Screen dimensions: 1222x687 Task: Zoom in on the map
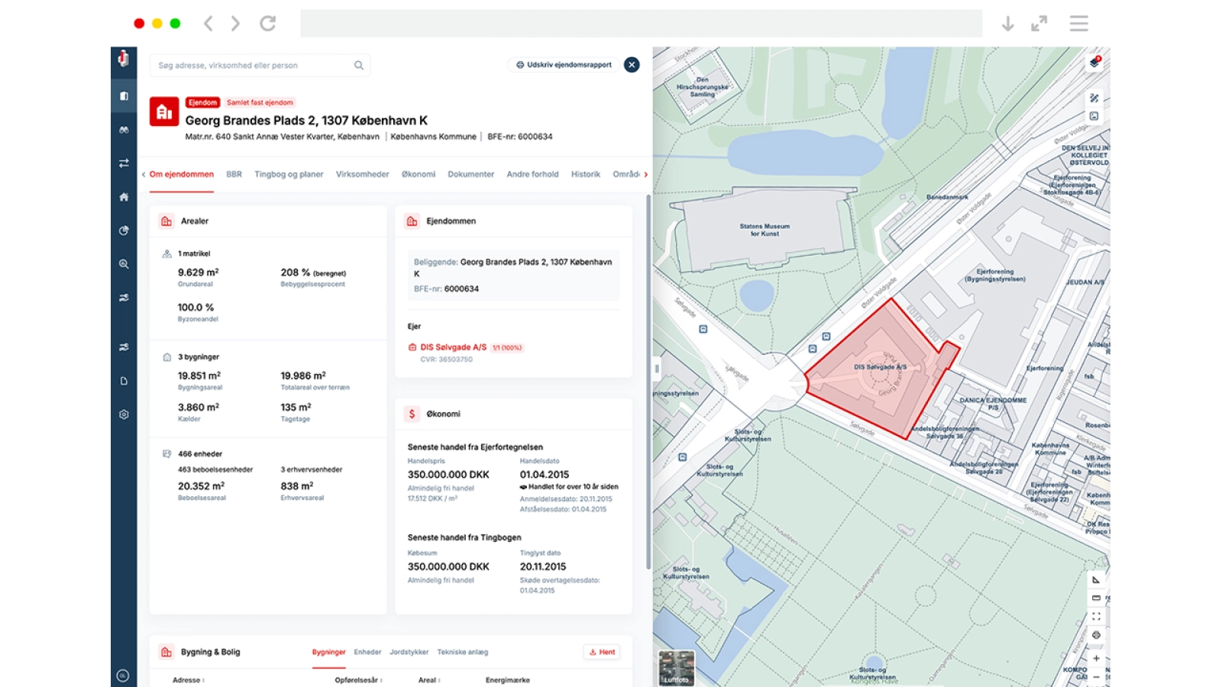1096,658
